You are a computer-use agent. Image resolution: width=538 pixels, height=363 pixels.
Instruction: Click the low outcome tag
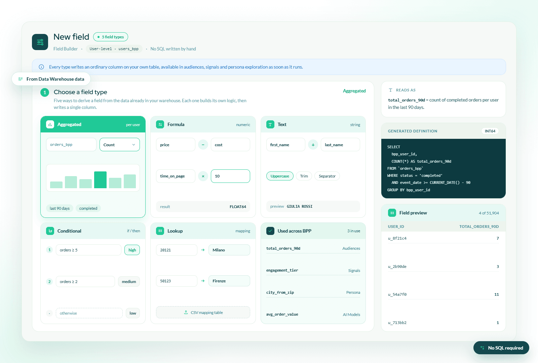tap(133, 313)
